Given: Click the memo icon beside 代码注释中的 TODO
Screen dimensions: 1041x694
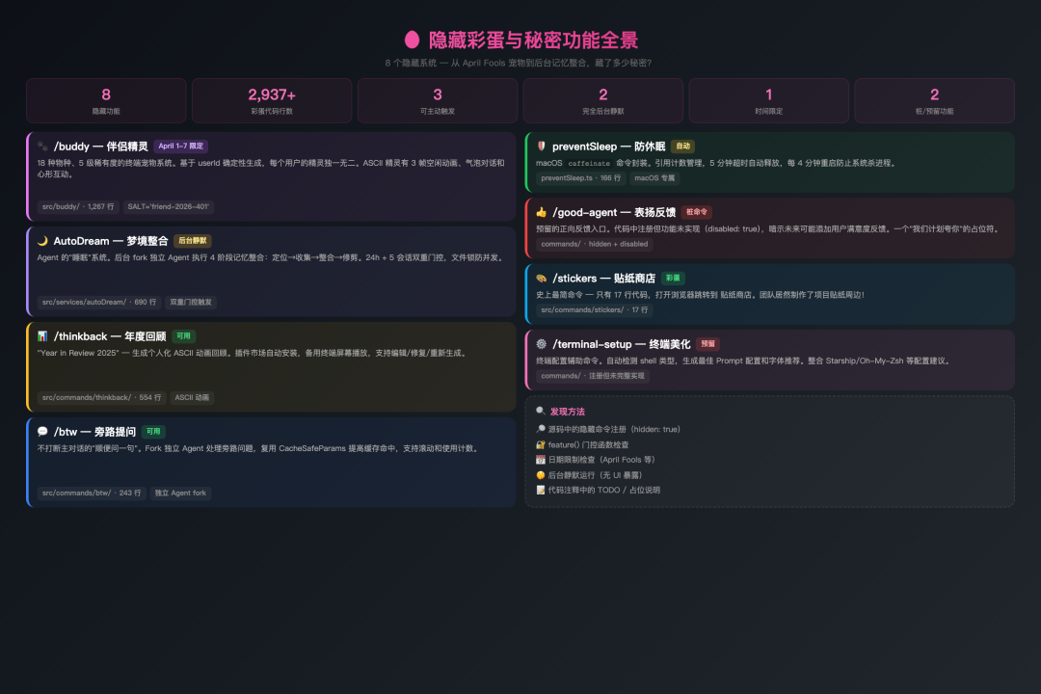Looking at the screenshot, I should [541, 490].
